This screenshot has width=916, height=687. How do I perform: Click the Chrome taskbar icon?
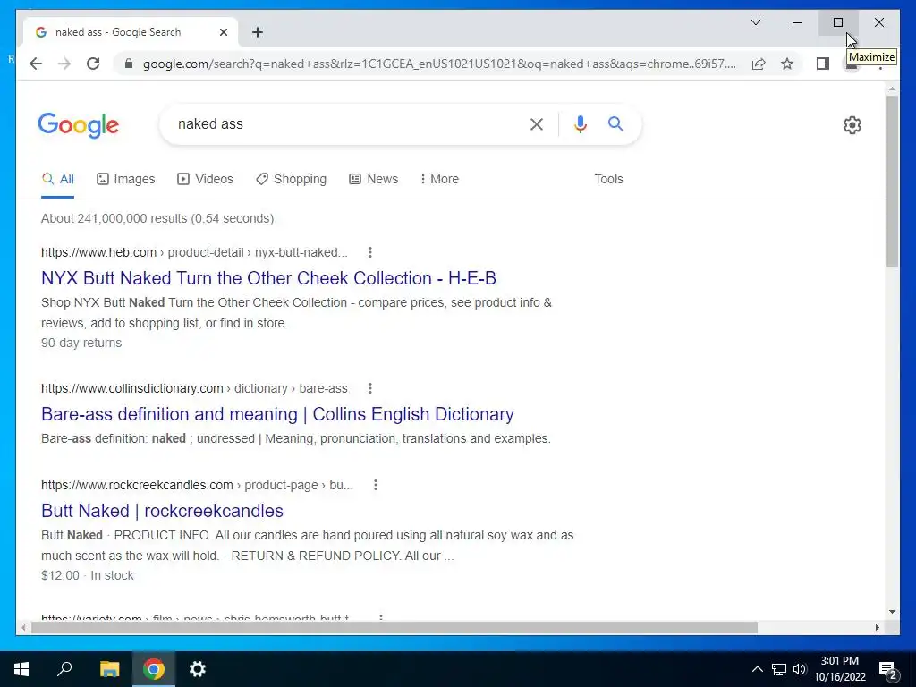pos(154,669)
